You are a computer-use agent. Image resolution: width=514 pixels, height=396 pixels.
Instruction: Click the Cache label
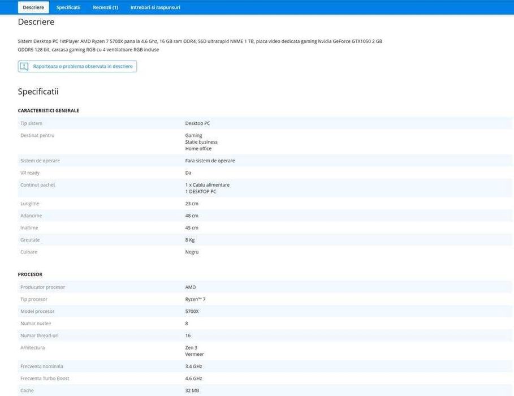(x=27, y=391)
